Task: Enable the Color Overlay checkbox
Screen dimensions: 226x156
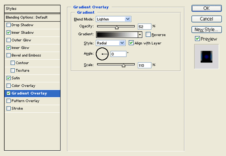Action: (9, 86)
